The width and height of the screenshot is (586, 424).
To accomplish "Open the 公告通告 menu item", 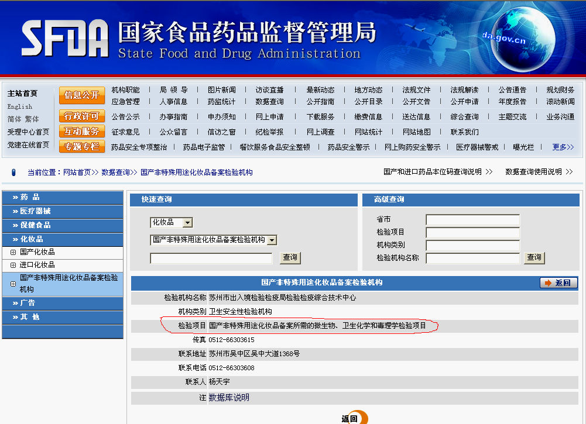I will (512, 90).
